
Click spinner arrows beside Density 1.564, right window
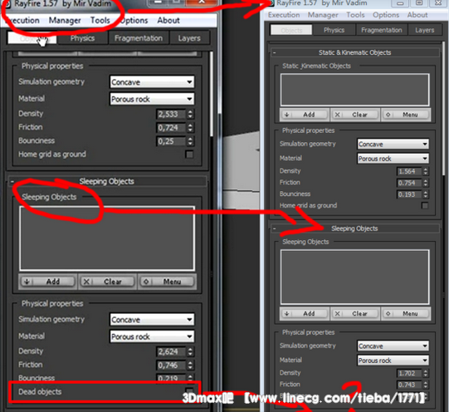pyautogui.click(x=426, y=171)
